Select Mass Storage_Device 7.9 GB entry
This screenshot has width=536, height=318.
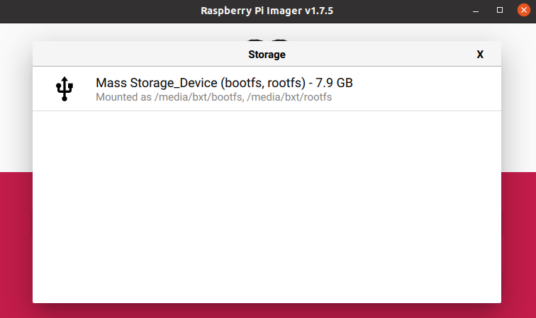point(267,89)
